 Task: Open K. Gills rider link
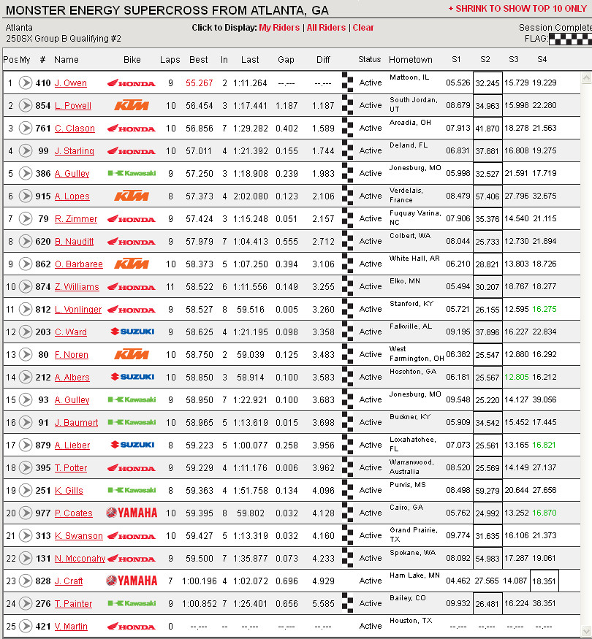tap(69, 490)
